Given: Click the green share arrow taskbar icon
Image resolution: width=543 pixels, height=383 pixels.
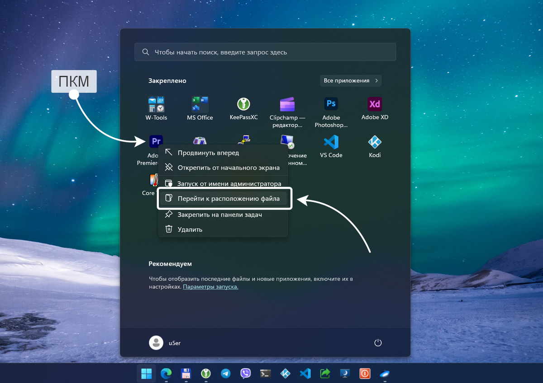Looking at the screenshot, I should coord(325,374).
